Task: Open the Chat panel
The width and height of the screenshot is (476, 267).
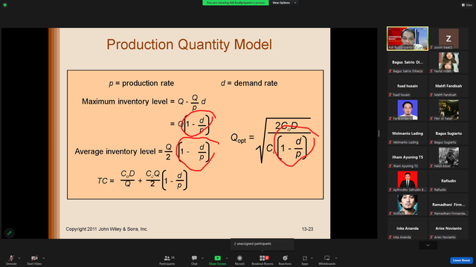Action: tap(194, 260)
